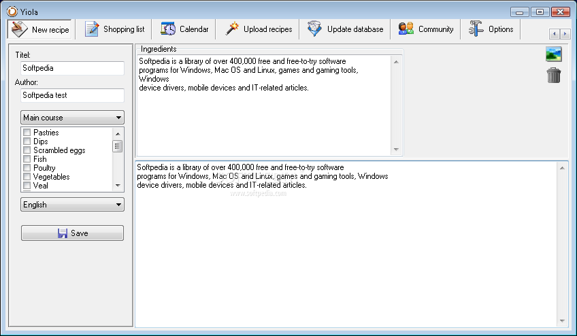Check the Pastries checkbox

(27, 132)
